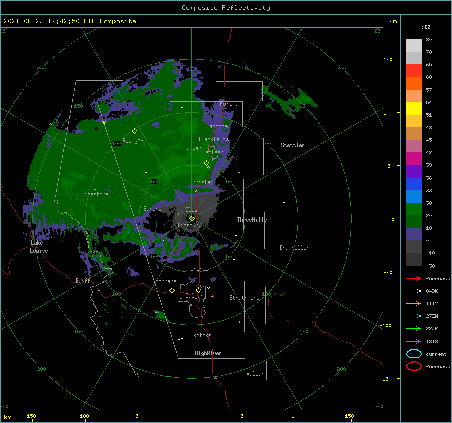Click the yellow diamond marker near RockyMH
Viewport: 452px width, 423px height.
point(134,131)
